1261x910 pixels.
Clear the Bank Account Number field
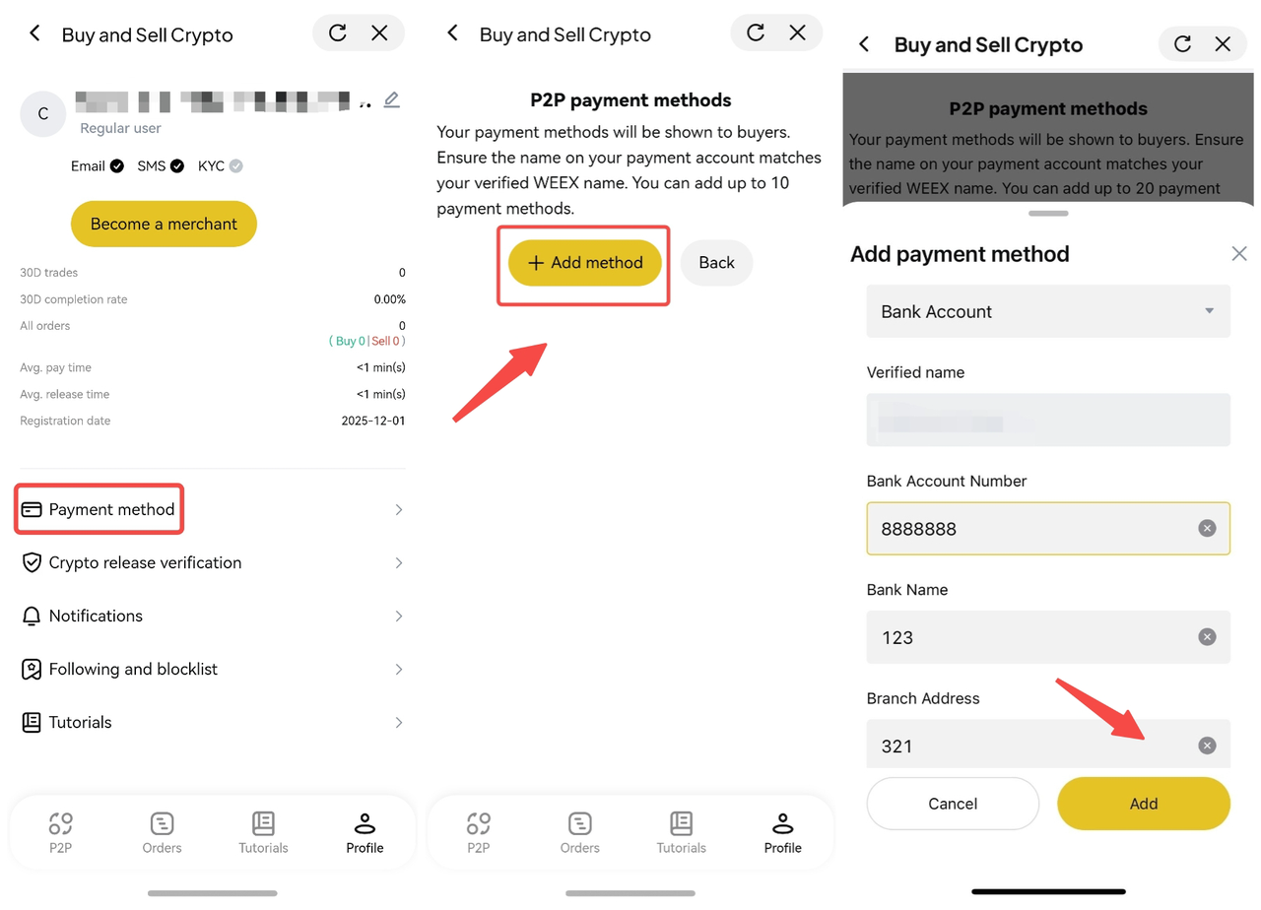coord(1207,529)
